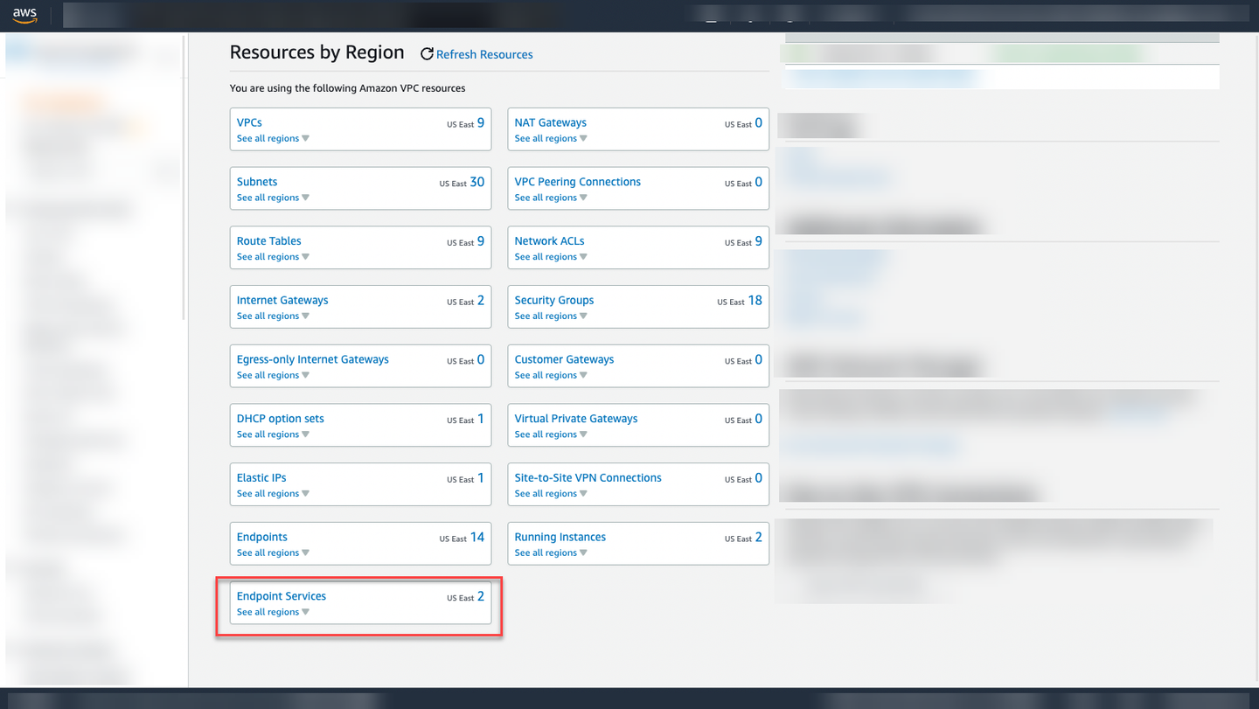
Task: Open the Elastic IPs link
Action: click(x=261, y=478)
